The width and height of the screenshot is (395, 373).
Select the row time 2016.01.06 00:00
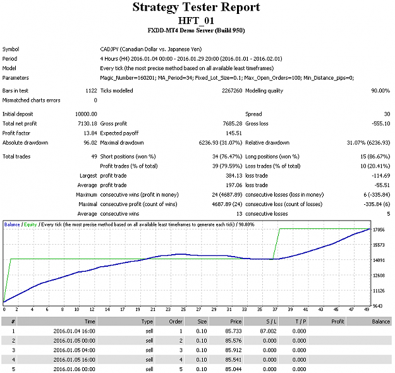click(74, 369)
